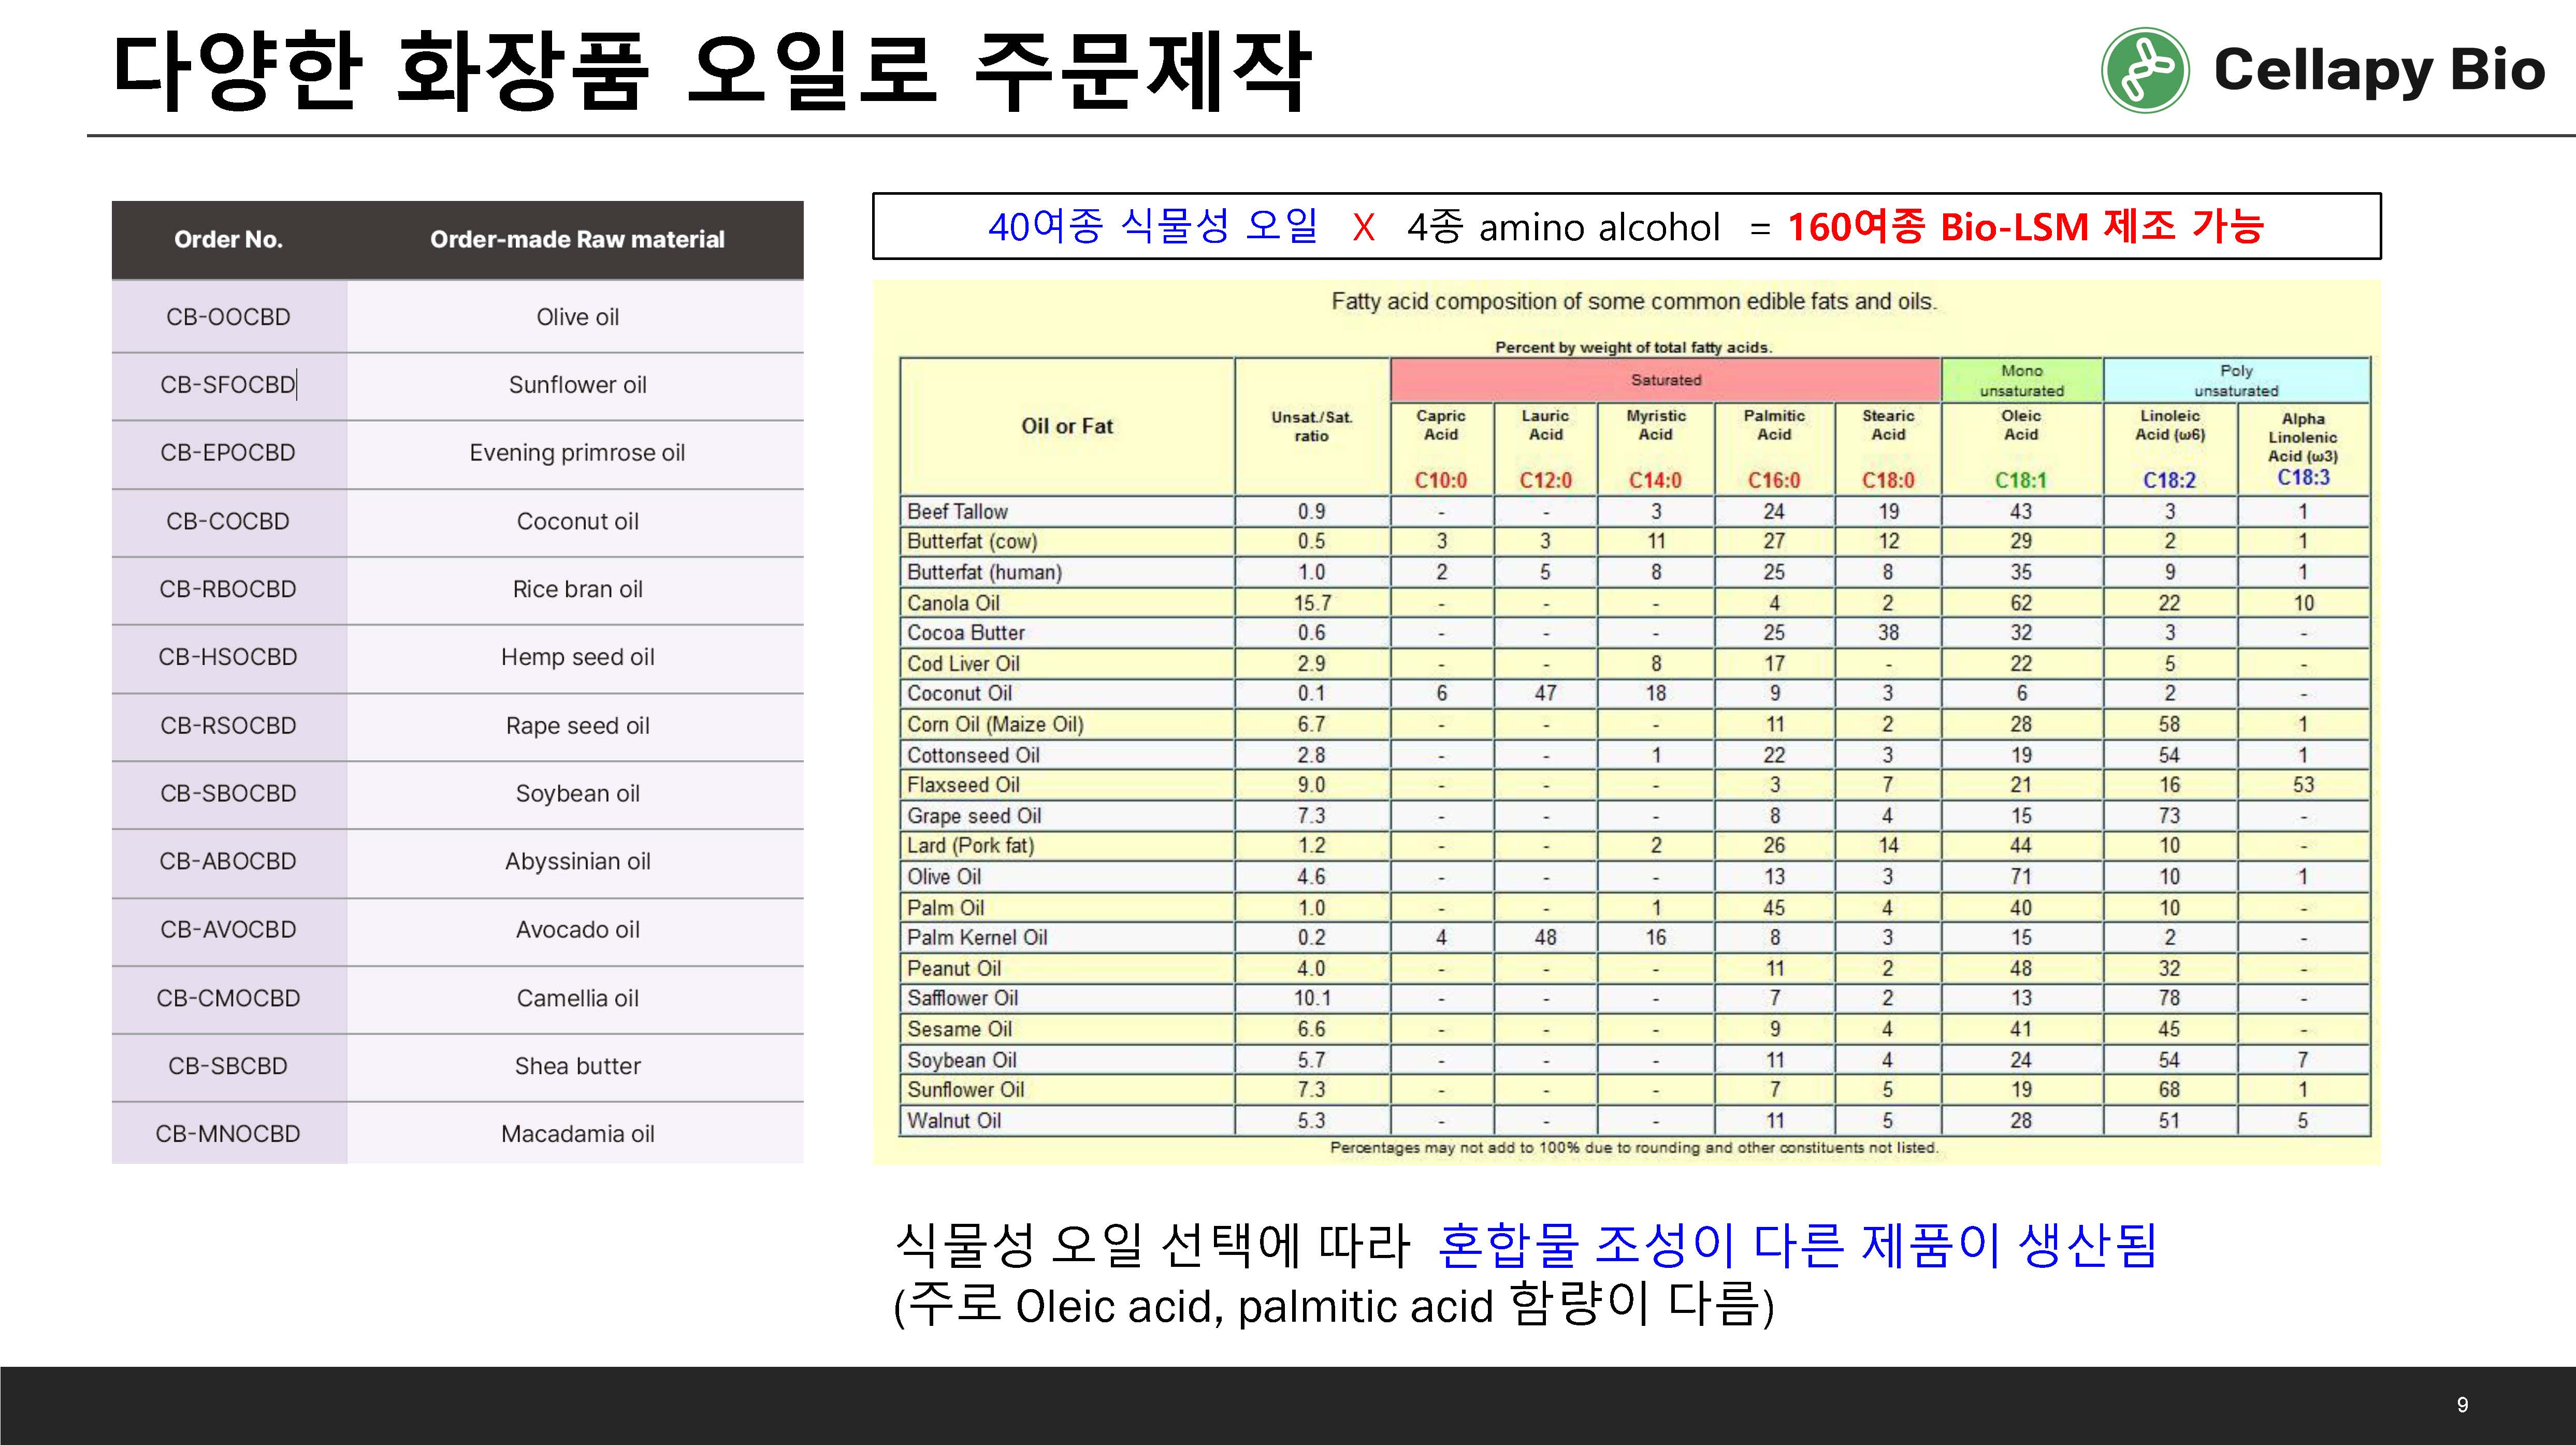Click the Macadamia oil cell
Viewport: 2576px width, 1445px height.
[x=577, y=1134]
